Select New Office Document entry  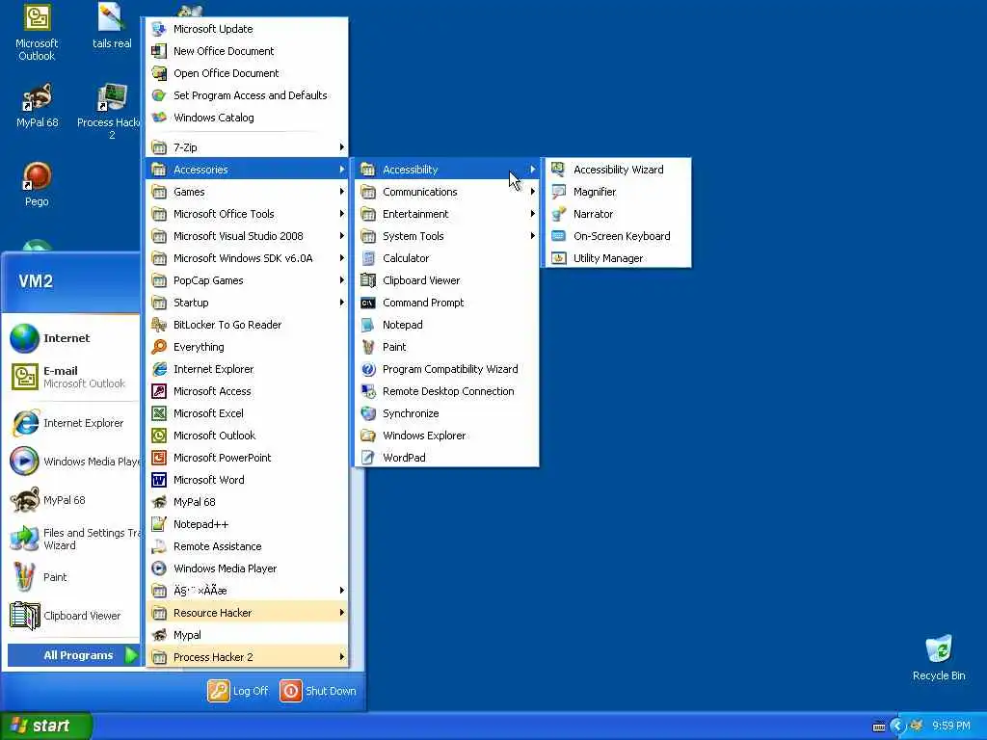click(248, 51)
